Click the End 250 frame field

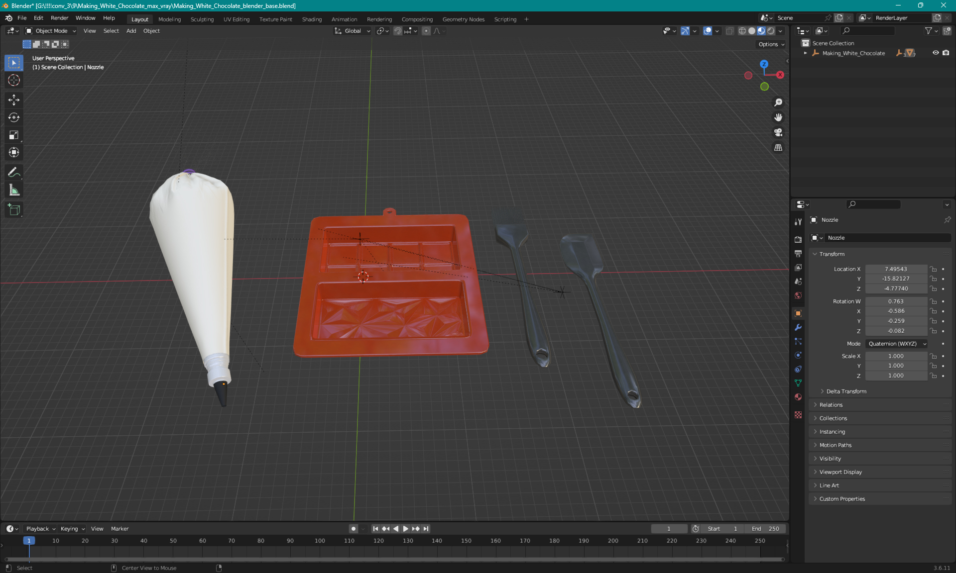click(x=766, y=529)
